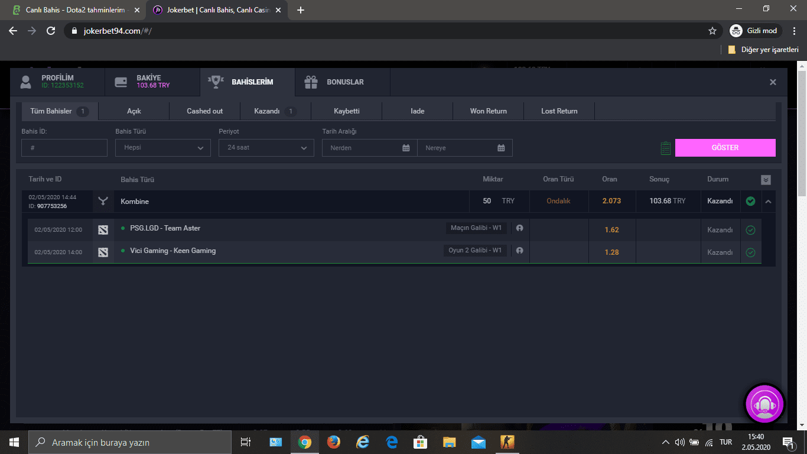This screenshot has width=807, height=454.
Task: Expand all bets with the header arrow icon
Action: (766, 180)
